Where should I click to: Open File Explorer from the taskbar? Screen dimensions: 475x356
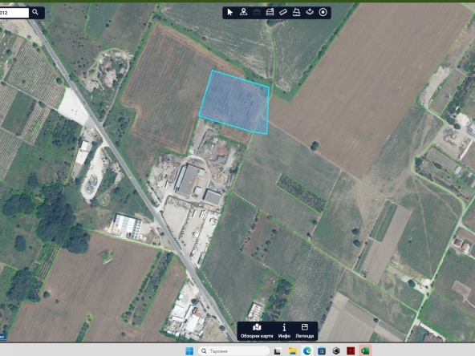point(293,351)
